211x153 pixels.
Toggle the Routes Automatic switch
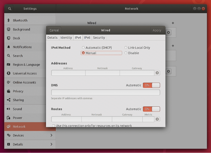coord(151,109)
